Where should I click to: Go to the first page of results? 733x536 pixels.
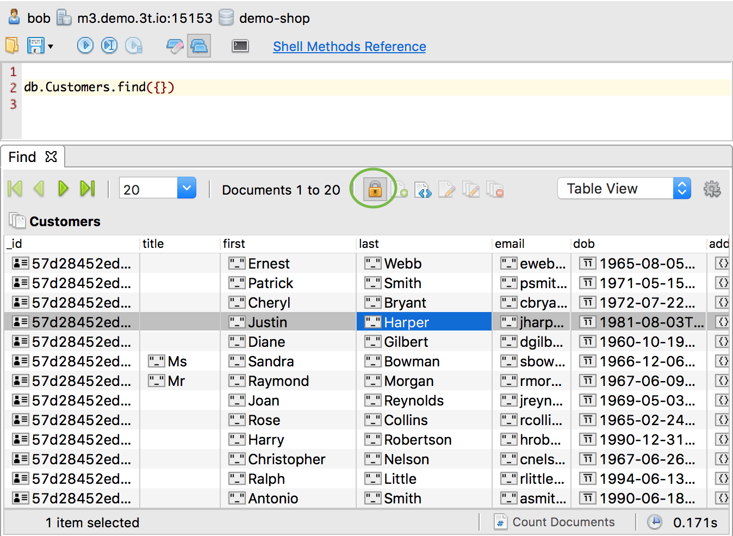(x=15, y=189)
